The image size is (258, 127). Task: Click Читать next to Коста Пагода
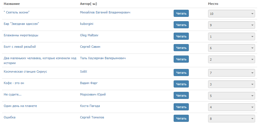click(x=181, y=107)
